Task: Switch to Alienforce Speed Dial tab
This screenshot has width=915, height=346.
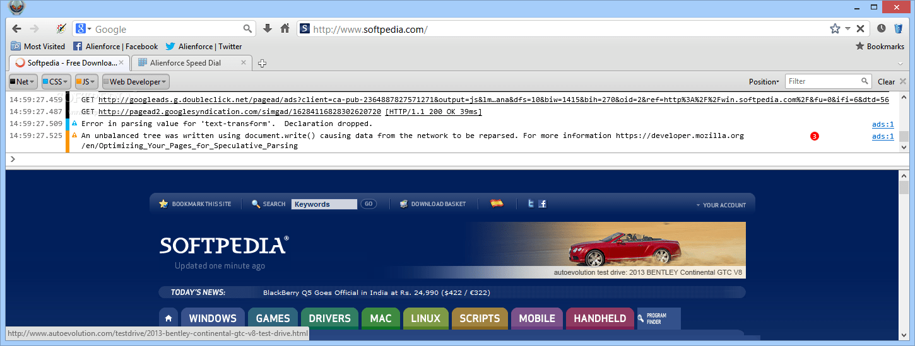Action: (192, 62)
